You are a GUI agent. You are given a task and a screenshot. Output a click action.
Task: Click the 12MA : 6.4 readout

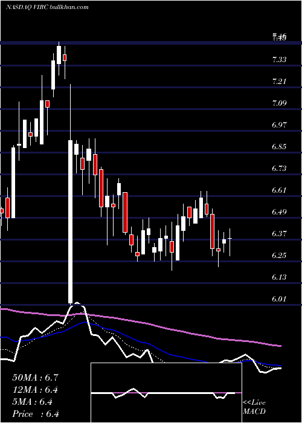pyautogui.click(x=35, y=390)
